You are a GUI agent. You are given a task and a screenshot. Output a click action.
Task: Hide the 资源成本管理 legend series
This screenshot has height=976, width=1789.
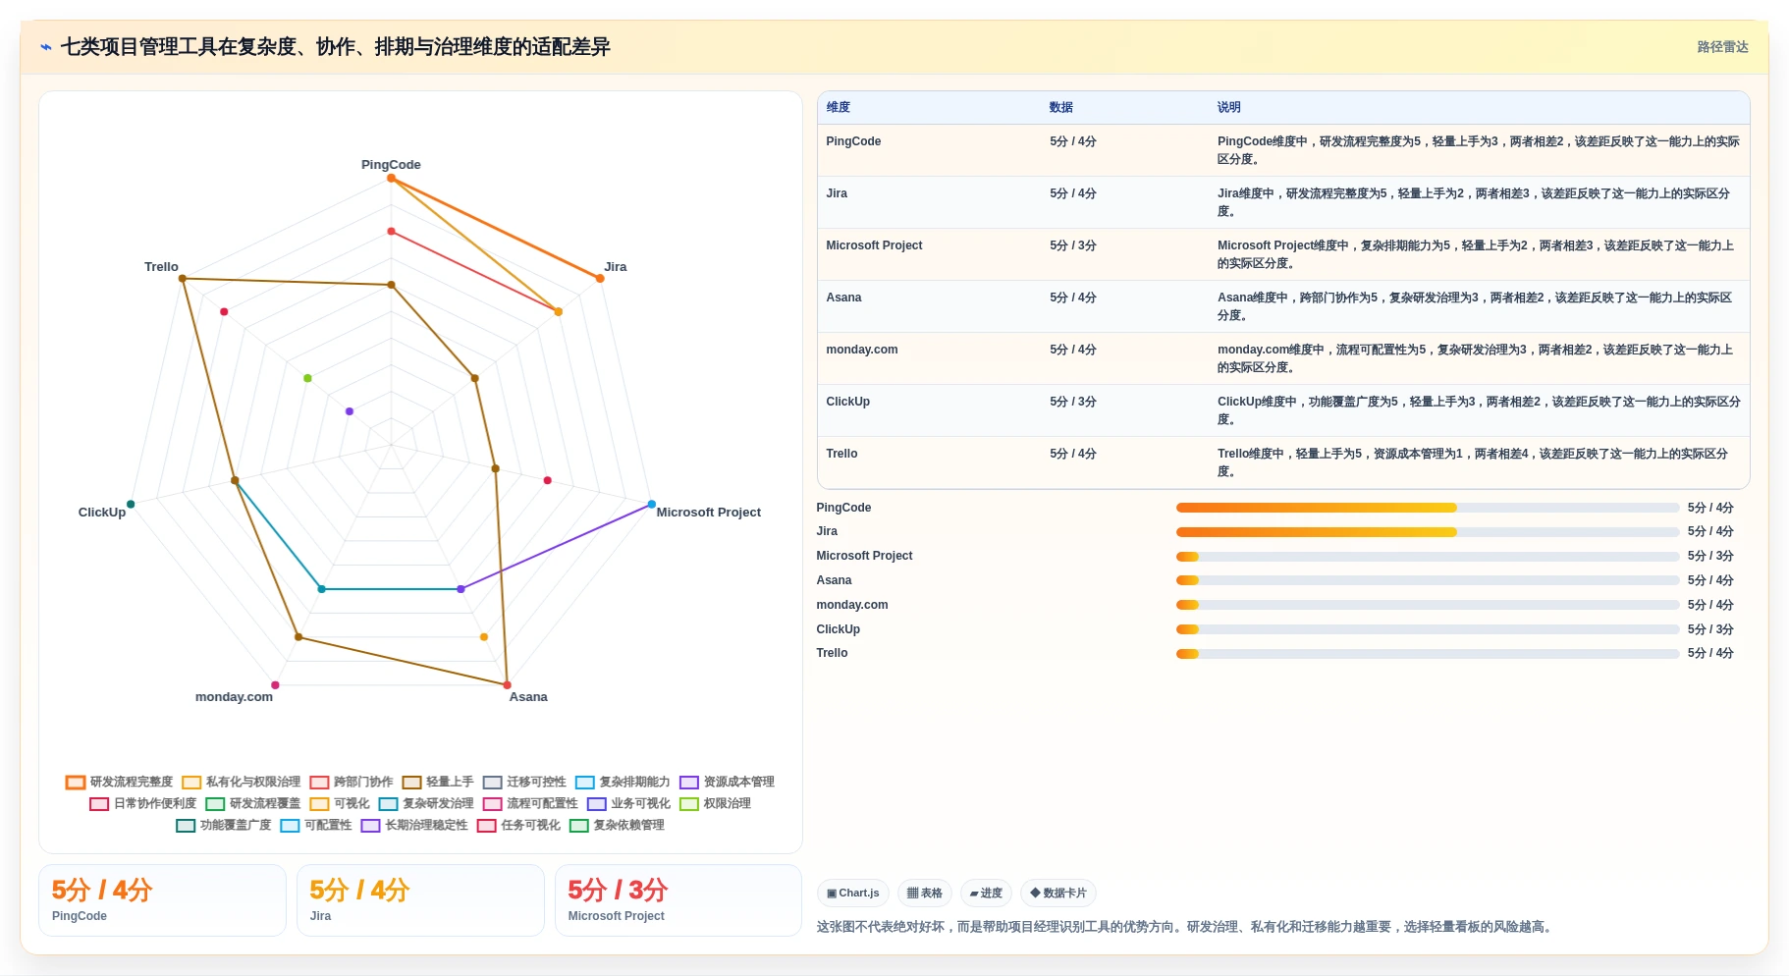tap(727, 783)
